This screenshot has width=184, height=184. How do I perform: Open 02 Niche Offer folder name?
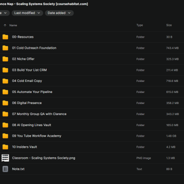[x=23, y=59]
